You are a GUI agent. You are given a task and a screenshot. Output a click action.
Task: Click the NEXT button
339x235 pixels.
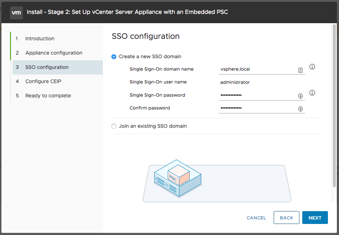(x=315, y=218)
